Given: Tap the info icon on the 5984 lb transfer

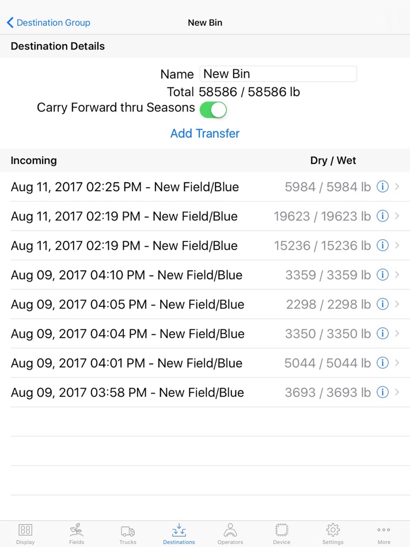Looking at the screenshot, I should (x=382, y=187).
